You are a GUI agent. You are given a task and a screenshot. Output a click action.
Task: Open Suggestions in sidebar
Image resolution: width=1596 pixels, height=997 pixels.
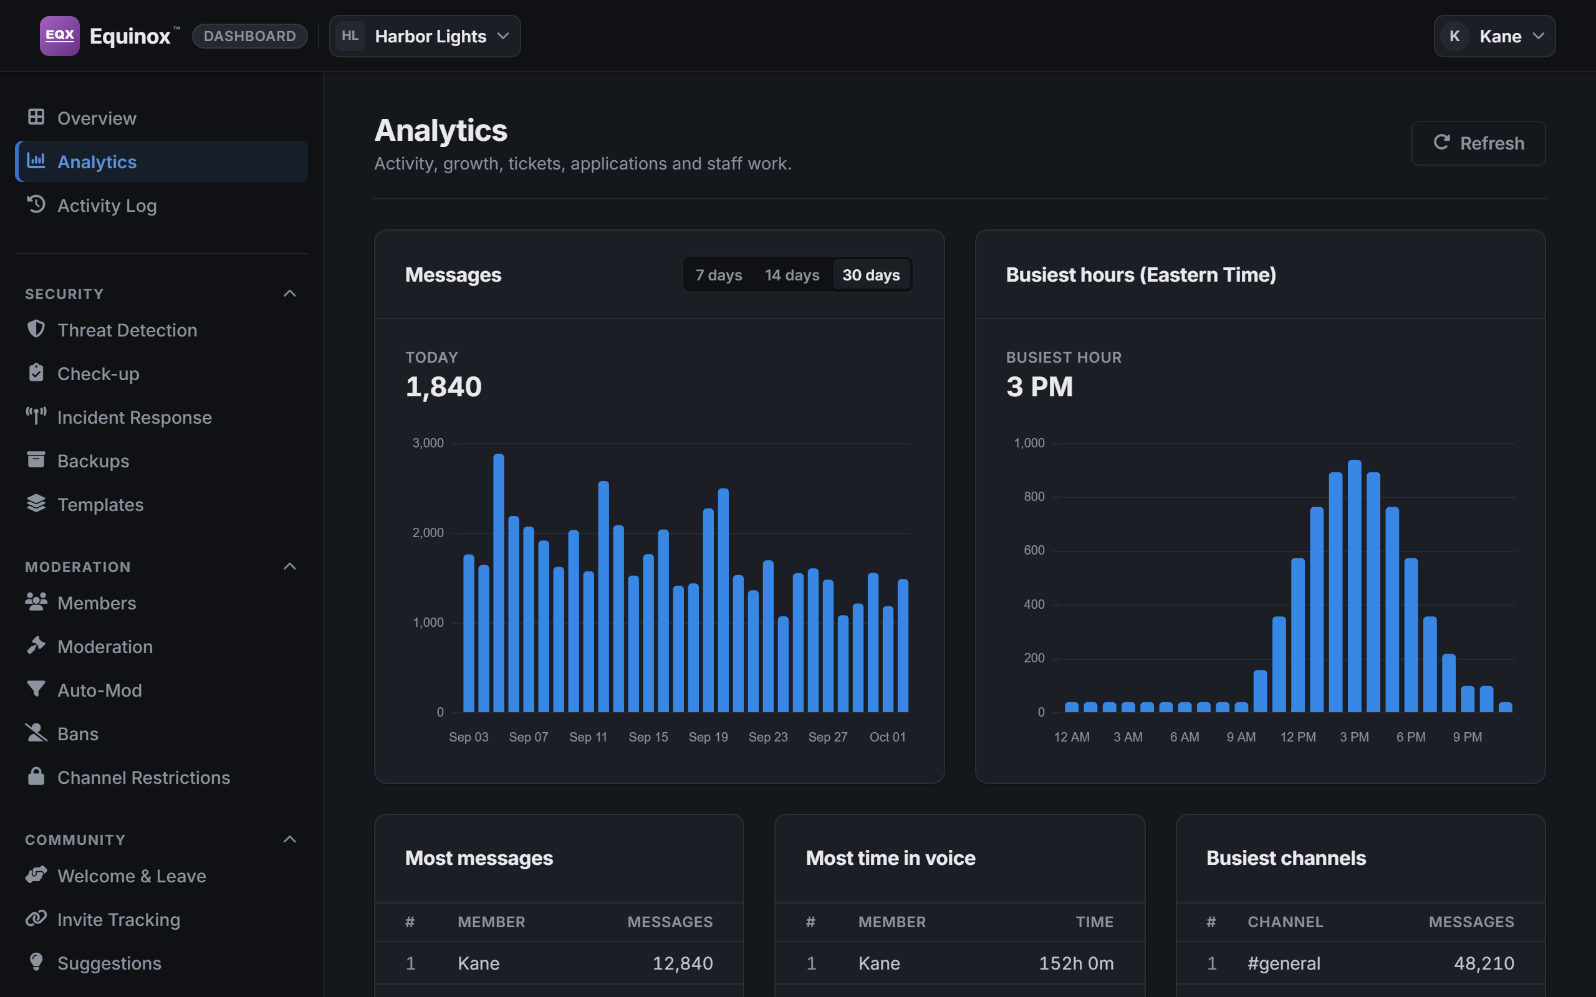pos(161,963)
